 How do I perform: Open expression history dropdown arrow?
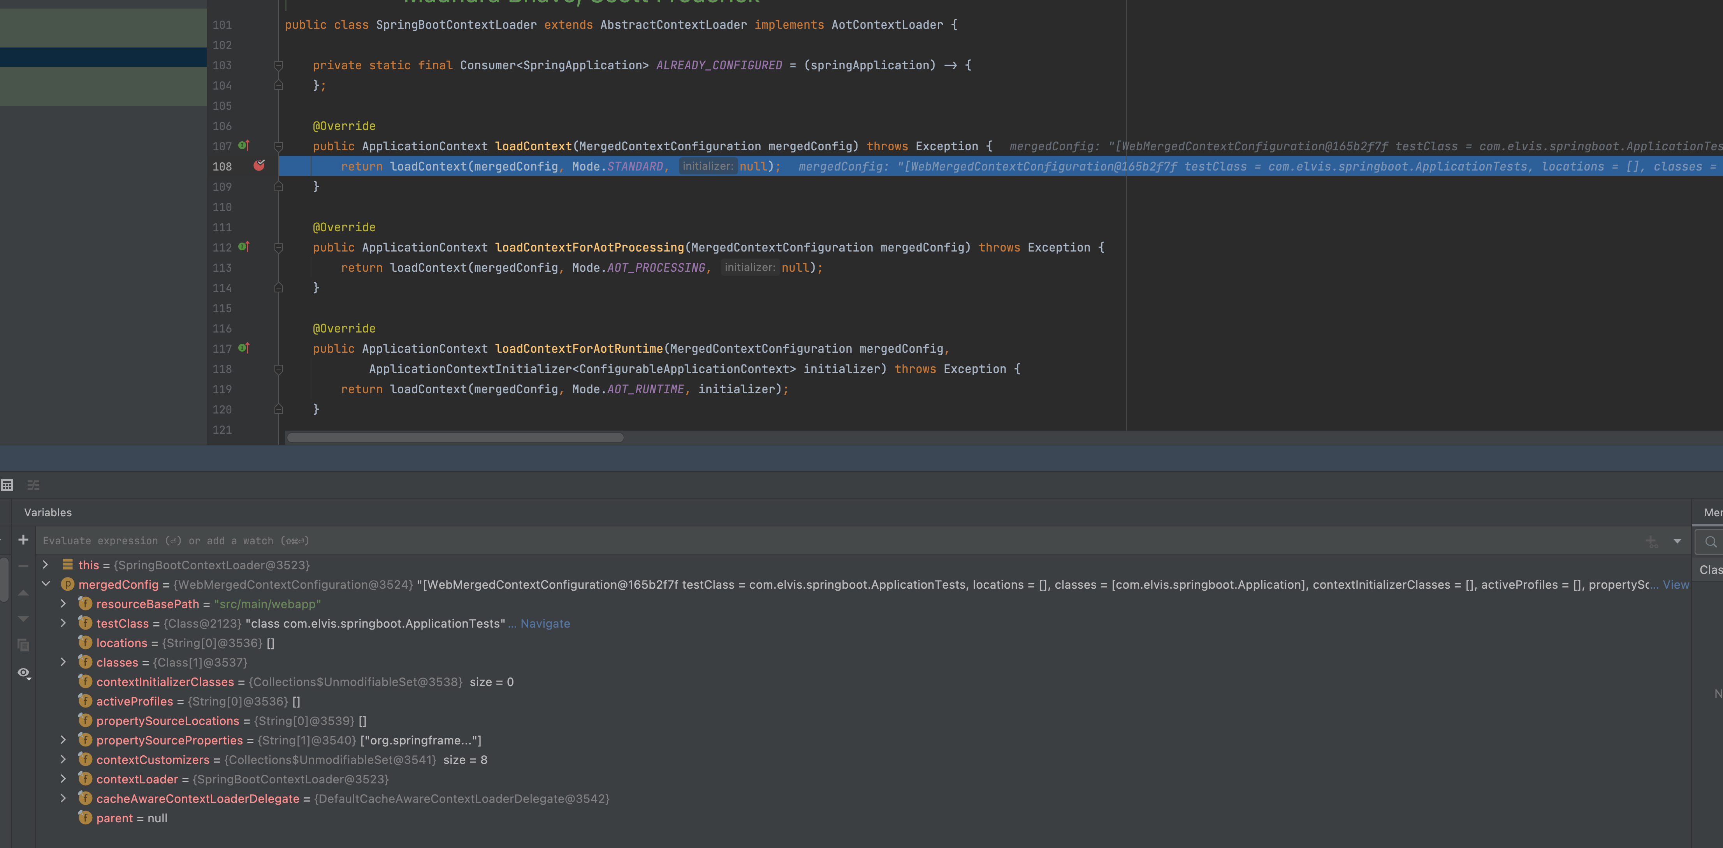tap(1677, 541)
